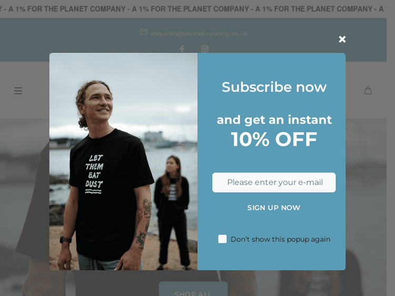
Task: Click the 'Subscribe now' heading
Action: (274, 87)
